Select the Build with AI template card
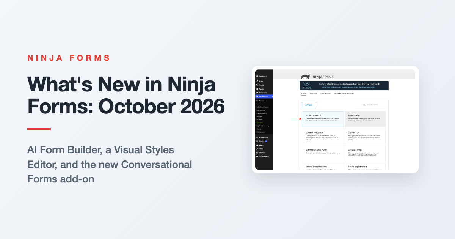The width and height of the screenshot is (455, 239). coord(323,119)
